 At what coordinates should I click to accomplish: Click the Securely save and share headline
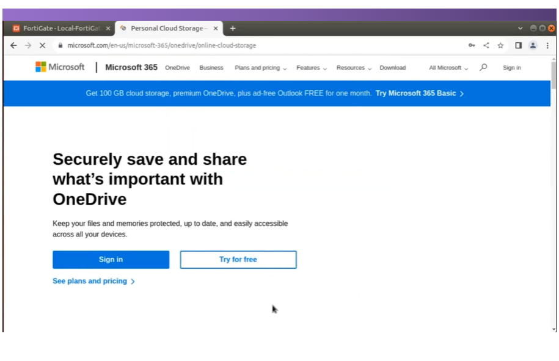point(150,179)
